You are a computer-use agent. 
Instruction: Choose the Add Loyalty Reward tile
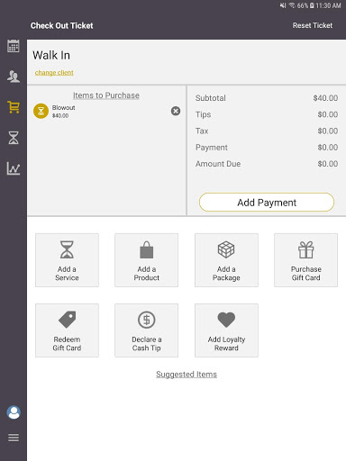click(226, 330)
